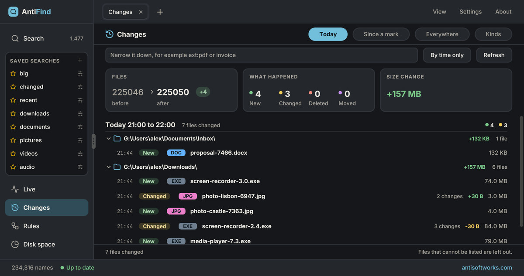Viewport: 524px width, 276px height.
Task: Click the star icon beside 'pictures'
Action: (x=13, y=140)
